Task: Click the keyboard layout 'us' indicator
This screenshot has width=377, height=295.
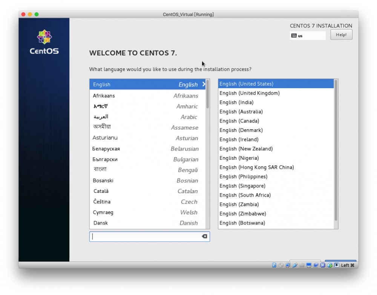Action: tap(308, 35)
